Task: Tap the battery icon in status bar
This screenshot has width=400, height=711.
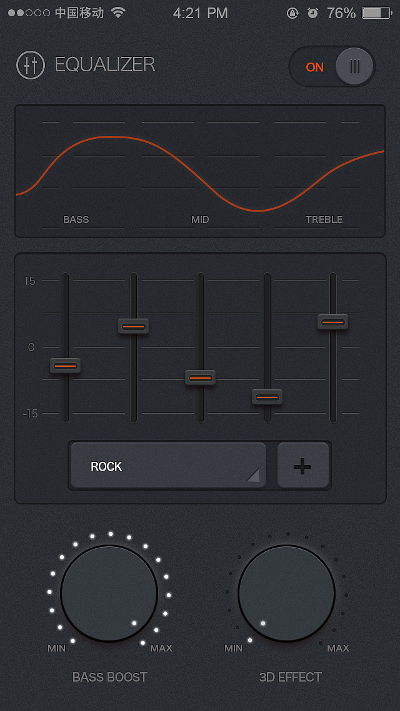Action: 376,13
